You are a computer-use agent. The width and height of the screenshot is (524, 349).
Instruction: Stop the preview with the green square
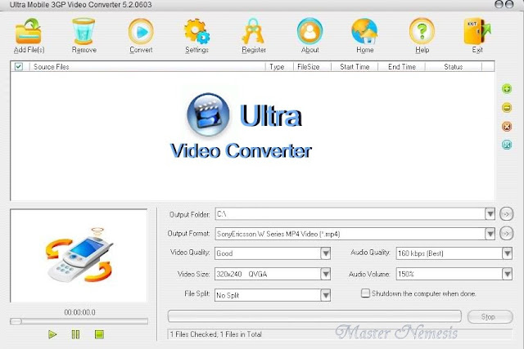[x=99, y=334]
